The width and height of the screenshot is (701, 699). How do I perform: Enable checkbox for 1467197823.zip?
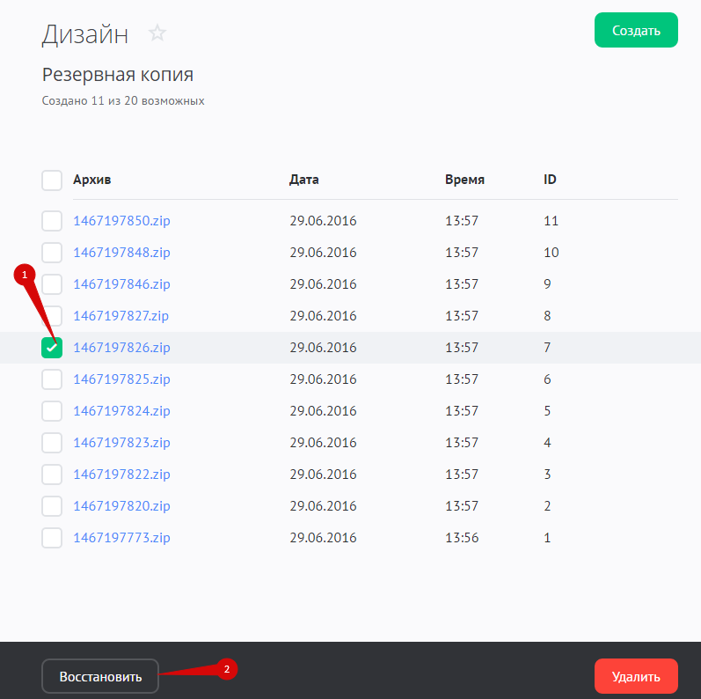pos(52,443)
